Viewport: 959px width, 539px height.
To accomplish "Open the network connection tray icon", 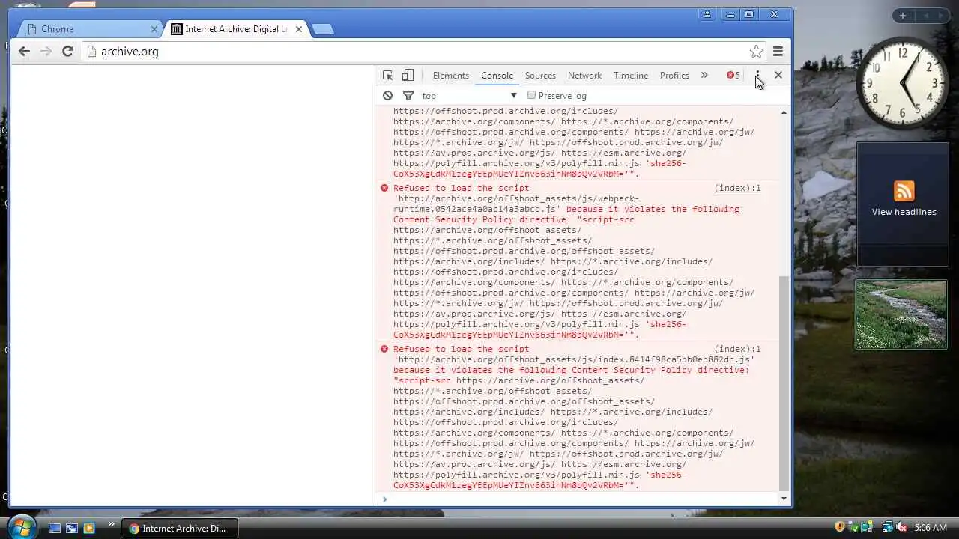I will pos(888,528).
